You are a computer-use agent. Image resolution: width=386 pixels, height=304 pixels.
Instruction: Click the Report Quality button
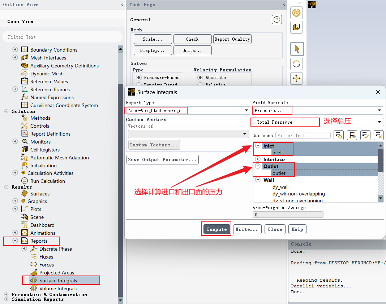(232, 39)
